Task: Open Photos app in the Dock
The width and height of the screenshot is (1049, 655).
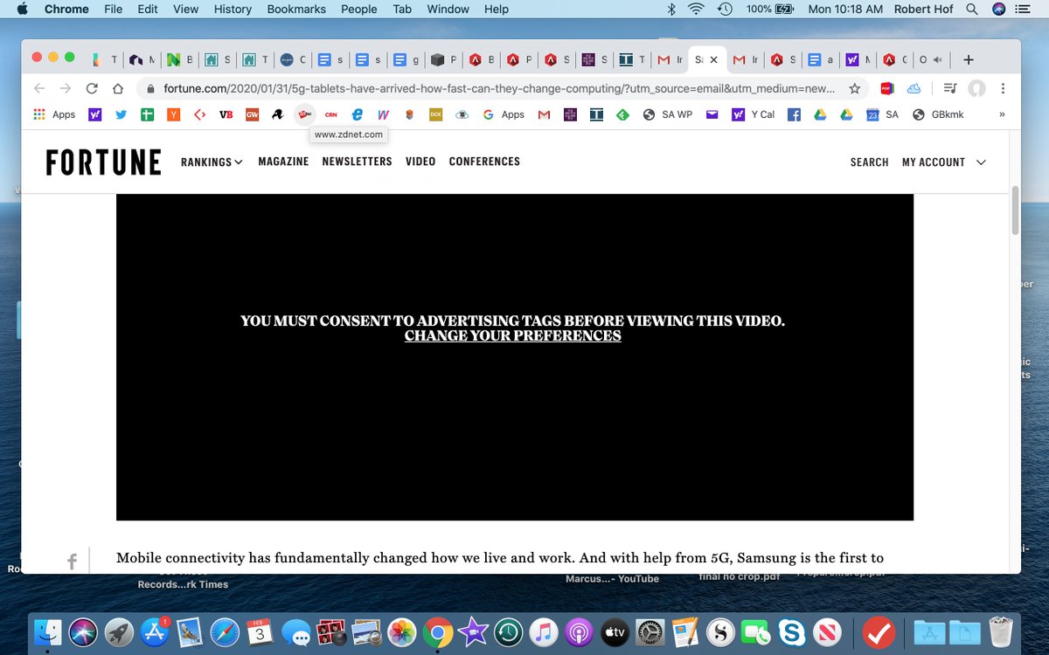Action: coord(402,631)
